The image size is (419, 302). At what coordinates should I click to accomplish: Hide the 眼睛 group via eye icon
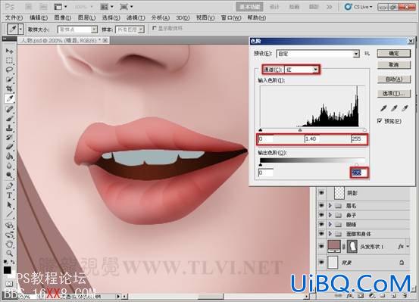coord(321,224)
